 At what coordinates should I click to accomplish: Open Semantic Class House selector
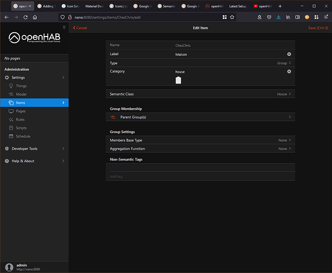(200, 94)
